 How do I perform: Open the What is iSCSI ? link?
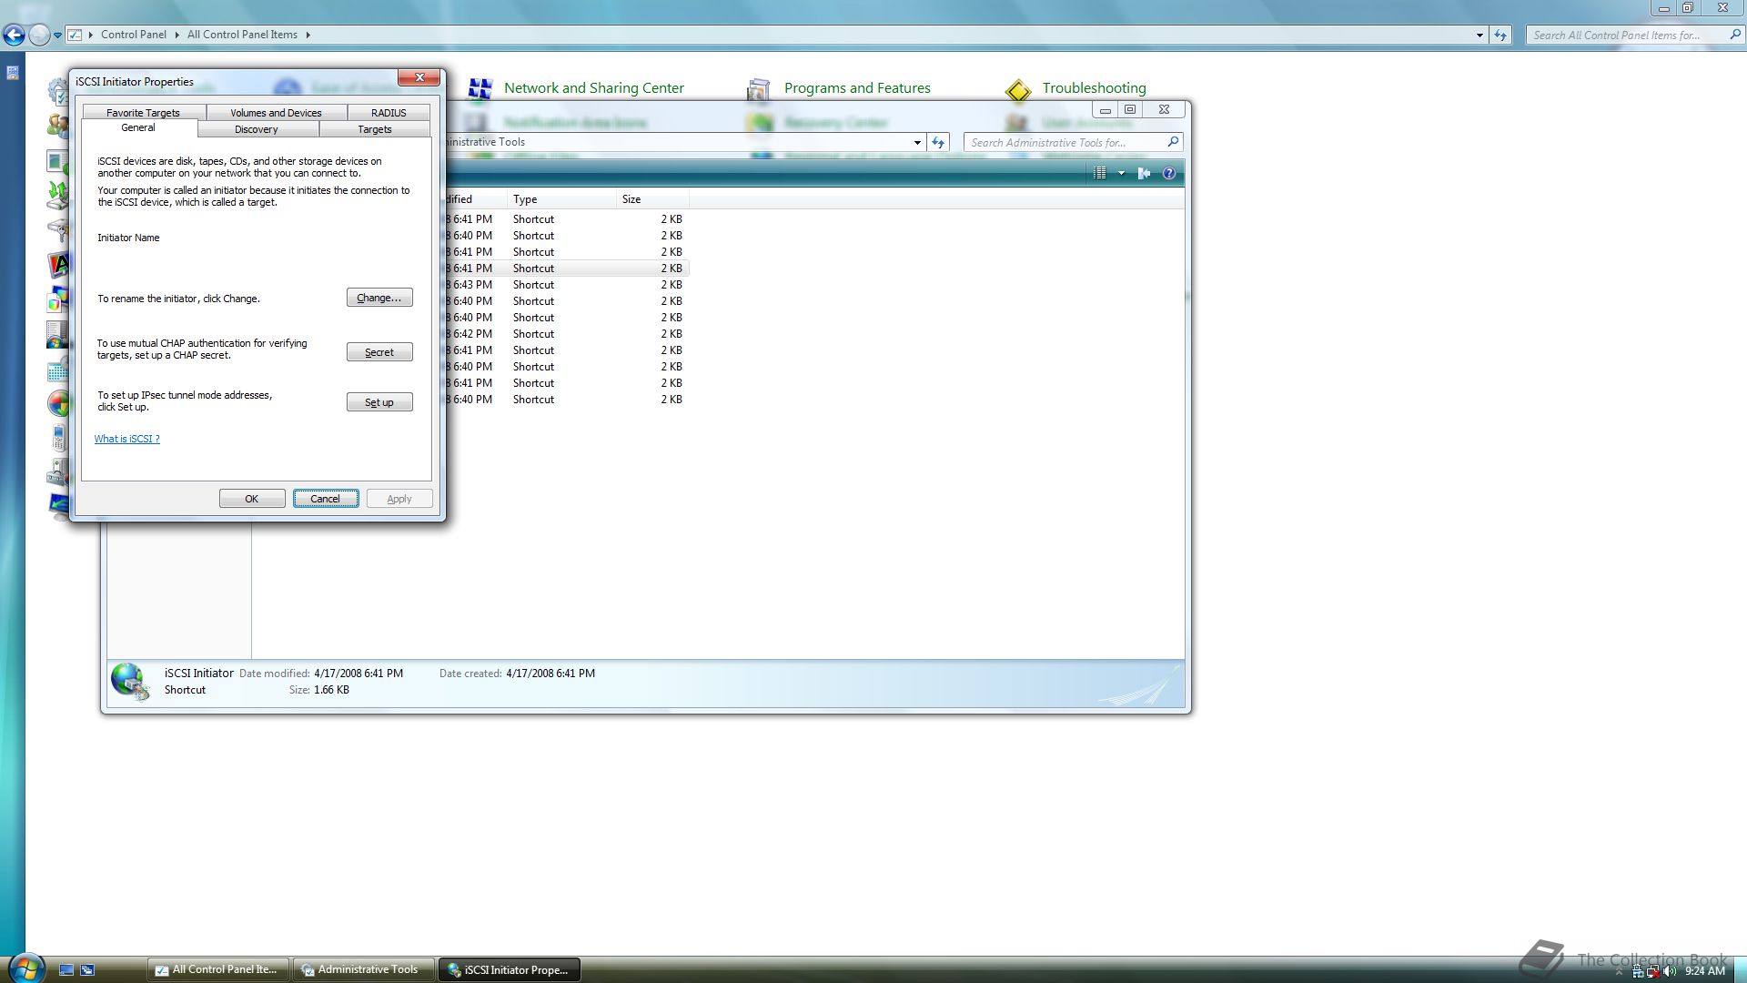[x=127, y=439]
